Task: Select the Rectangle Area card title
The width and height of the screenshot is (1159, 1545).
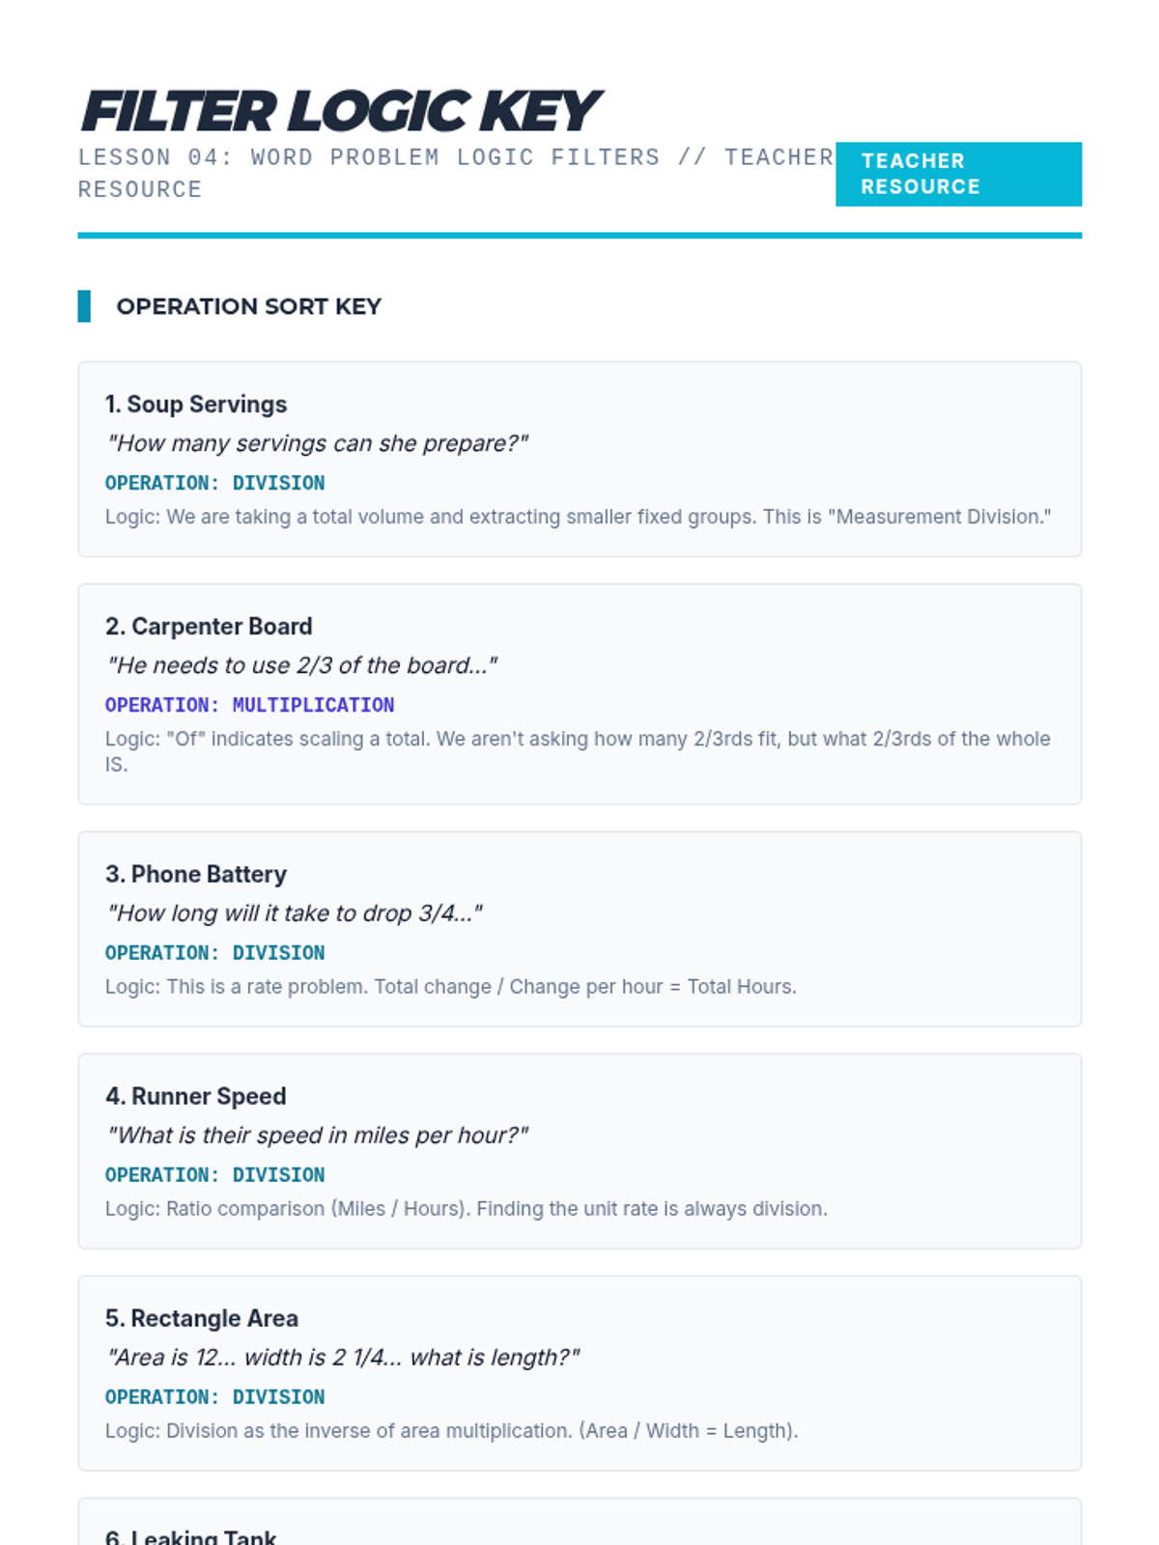Action: (202, 1318)
